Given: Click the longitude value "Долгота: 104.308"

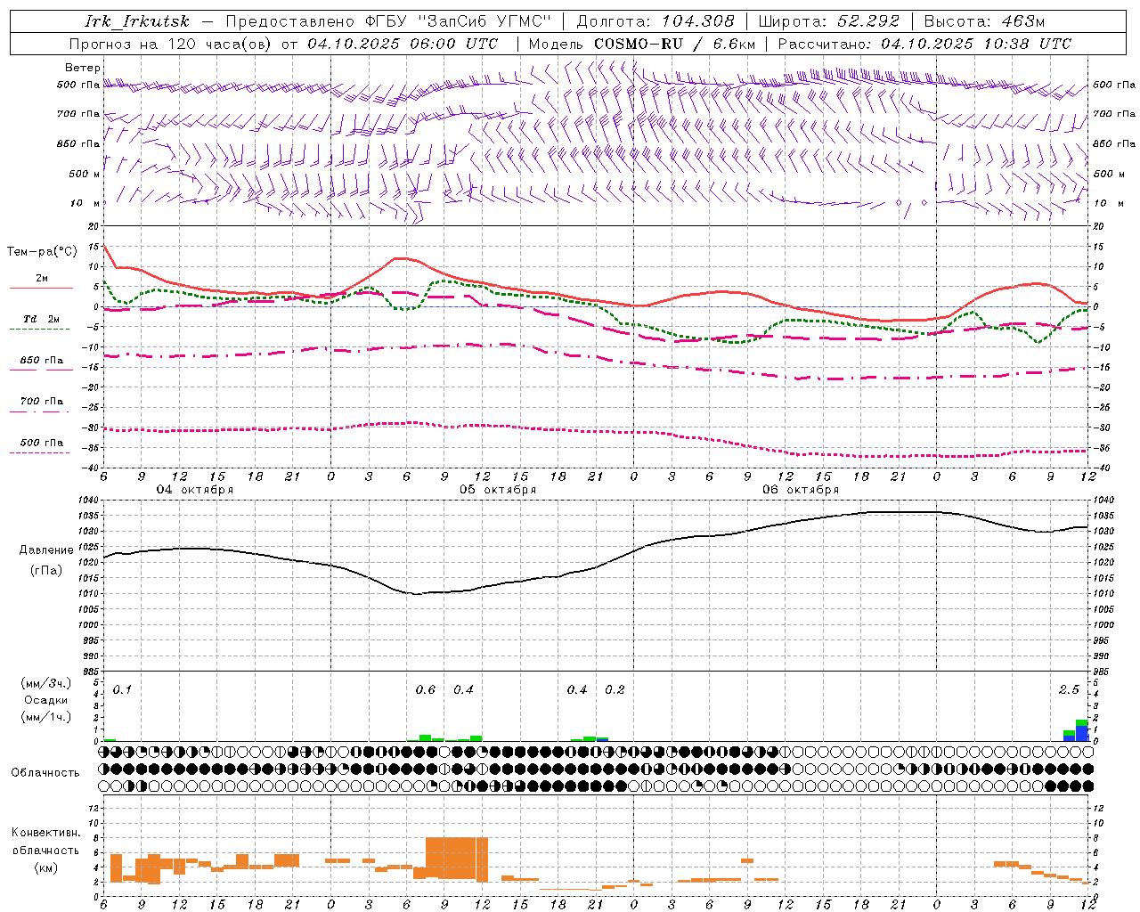Looking at the screenshot, I should click(x=655, y=22).
